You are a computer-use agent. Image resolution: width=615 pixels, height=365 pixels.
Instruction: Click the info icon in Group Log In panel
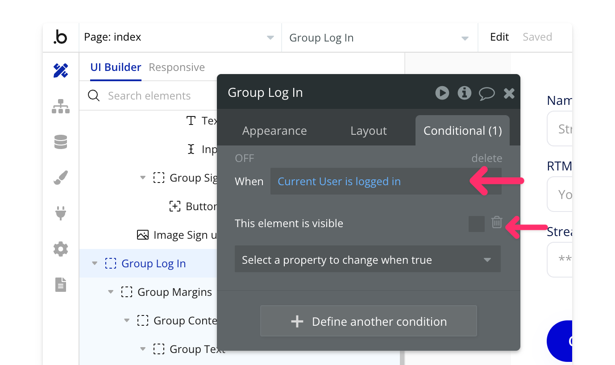click(464, 93)
